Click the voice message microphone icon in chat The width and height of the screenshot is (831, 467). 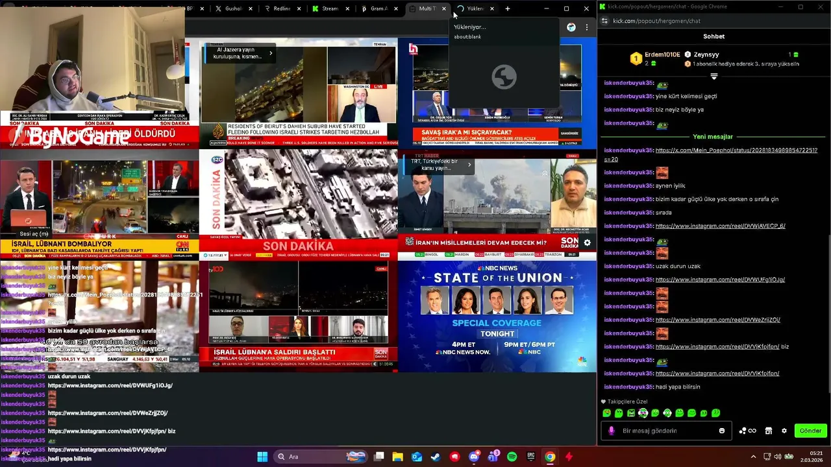coord(611,431)
